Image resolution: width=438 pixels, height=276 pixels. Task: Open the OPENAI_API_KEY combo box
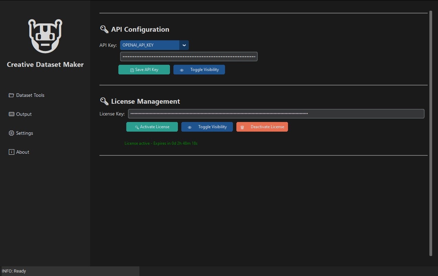(x=154, y=45)
